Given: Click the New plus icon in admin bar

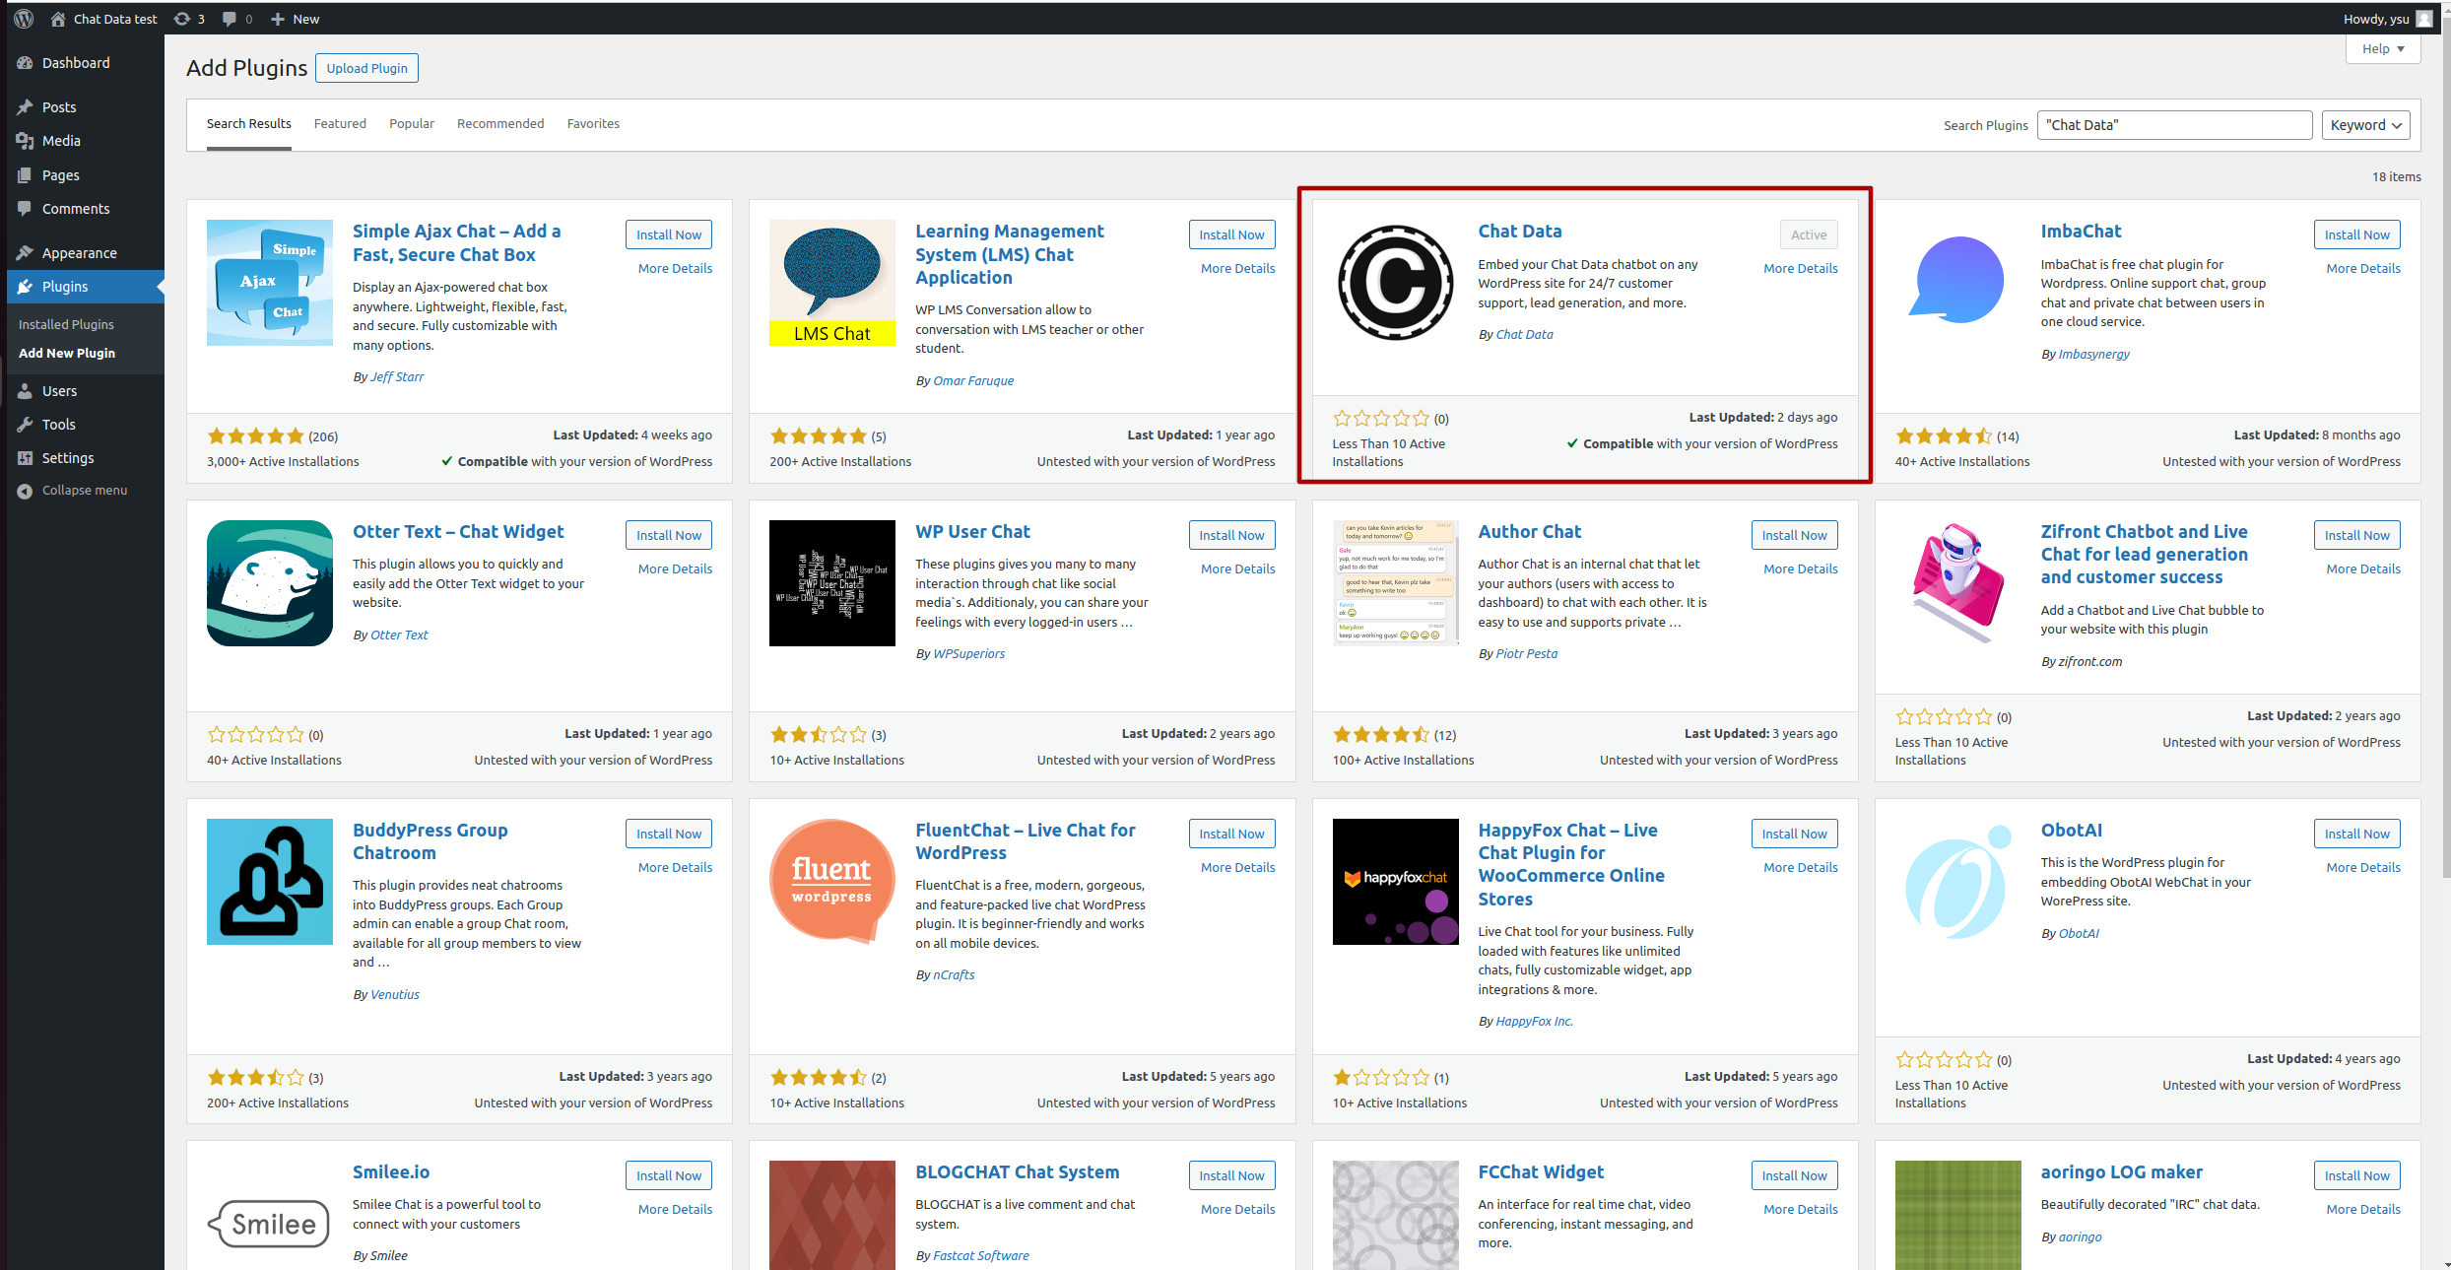Looking at the screenshot, I should pos(278,19).
